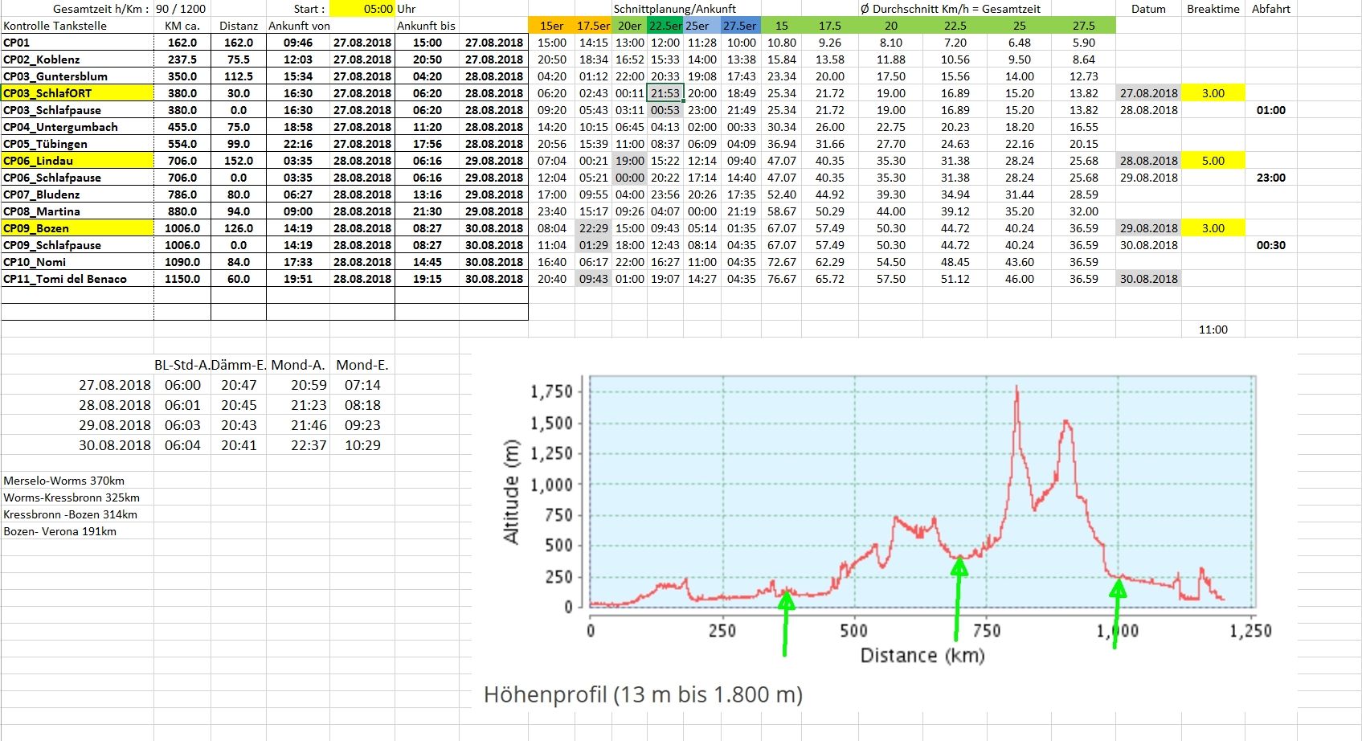Screen dimensions: 1362x741
Task: Click the 'CP11_Tomi del Benaco' cell
Action: point(77,279)
